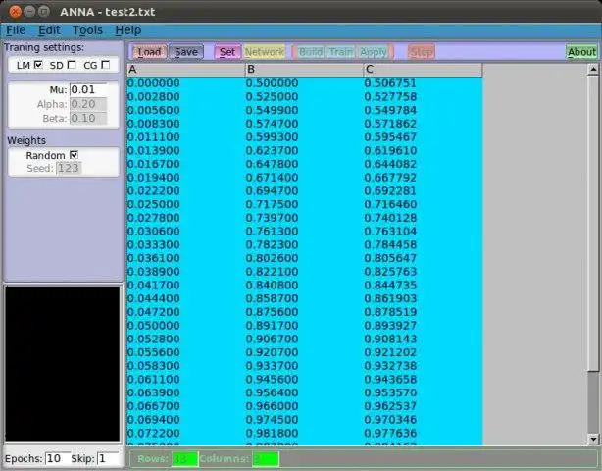This screenshot has height=471, width=602.
Task: Select column header A
Action: [186, 70]
